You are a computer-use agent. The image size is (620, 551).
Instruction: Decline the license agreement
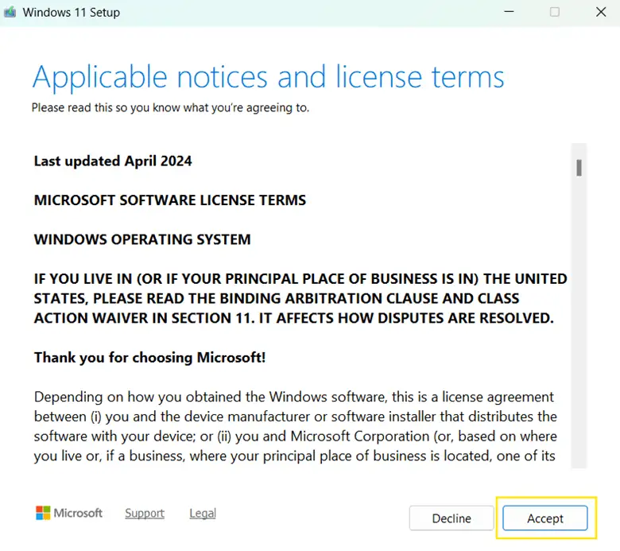[451, 518]
